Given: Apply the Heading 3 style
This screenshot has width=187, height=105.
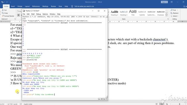Looking at the screenshot, I should [124, 13].
